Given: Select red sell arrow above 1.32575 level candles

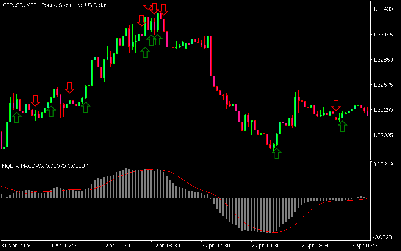Looking at the screenshot, I should tap(70, 87).
